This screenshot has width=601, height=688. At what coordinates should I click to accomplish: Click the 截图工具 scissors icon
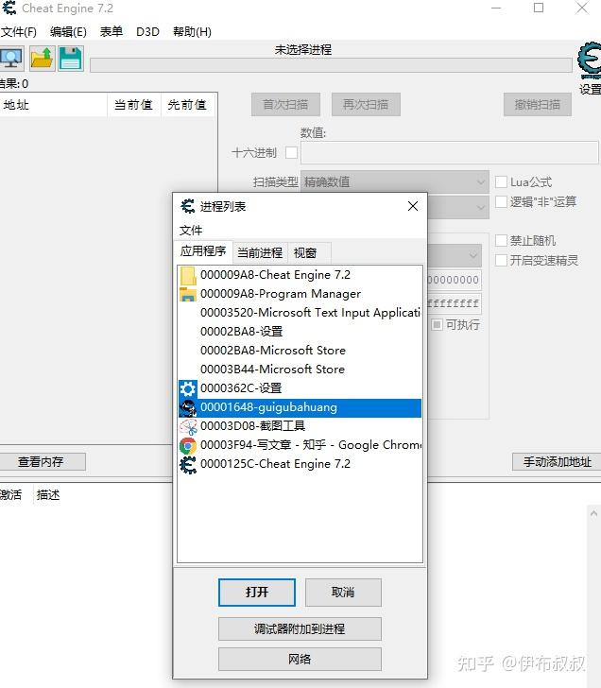(188, 426)
